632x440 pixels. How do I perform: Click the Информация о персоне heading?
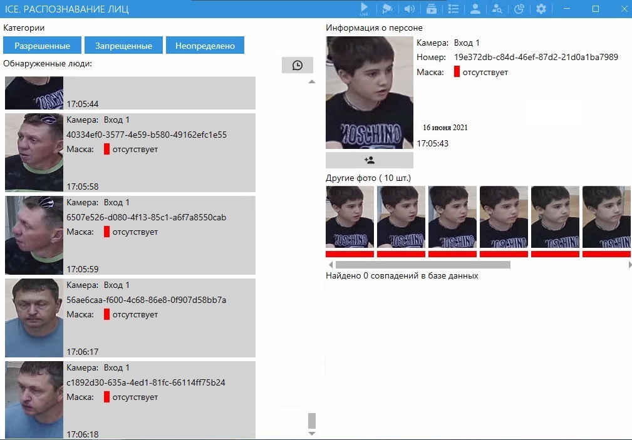[x=374, y=28]
